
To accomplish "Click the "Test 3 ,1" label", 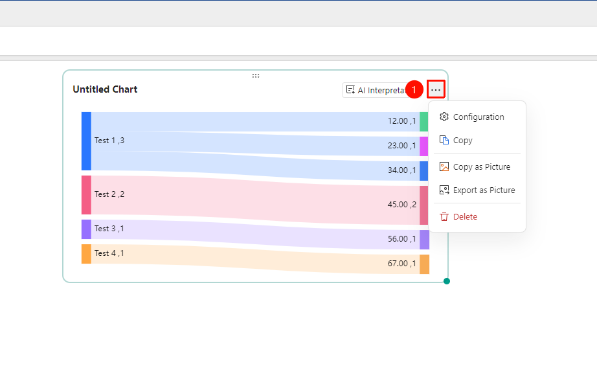I will click(109, 229).
